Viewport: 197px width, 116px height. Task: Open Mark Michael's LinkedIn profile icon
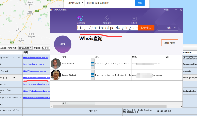(x=92, y=64)
